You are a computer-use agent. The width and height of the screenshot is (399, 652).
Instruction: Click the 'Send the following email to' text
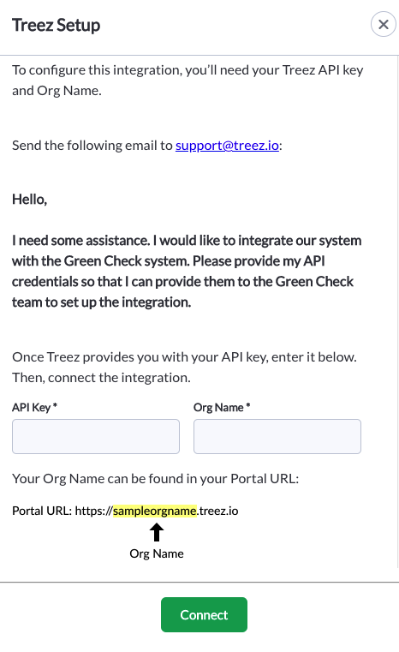92,146
